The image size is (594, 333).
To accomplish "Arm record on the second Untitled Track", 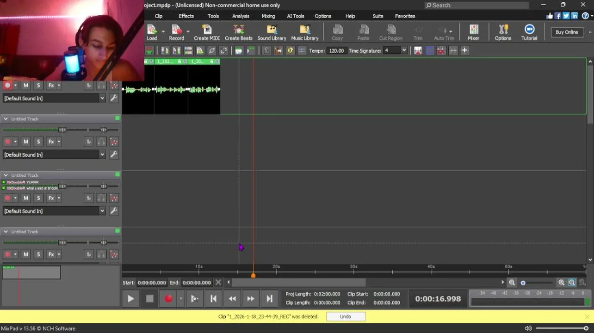I will click(x=8, y=142).
